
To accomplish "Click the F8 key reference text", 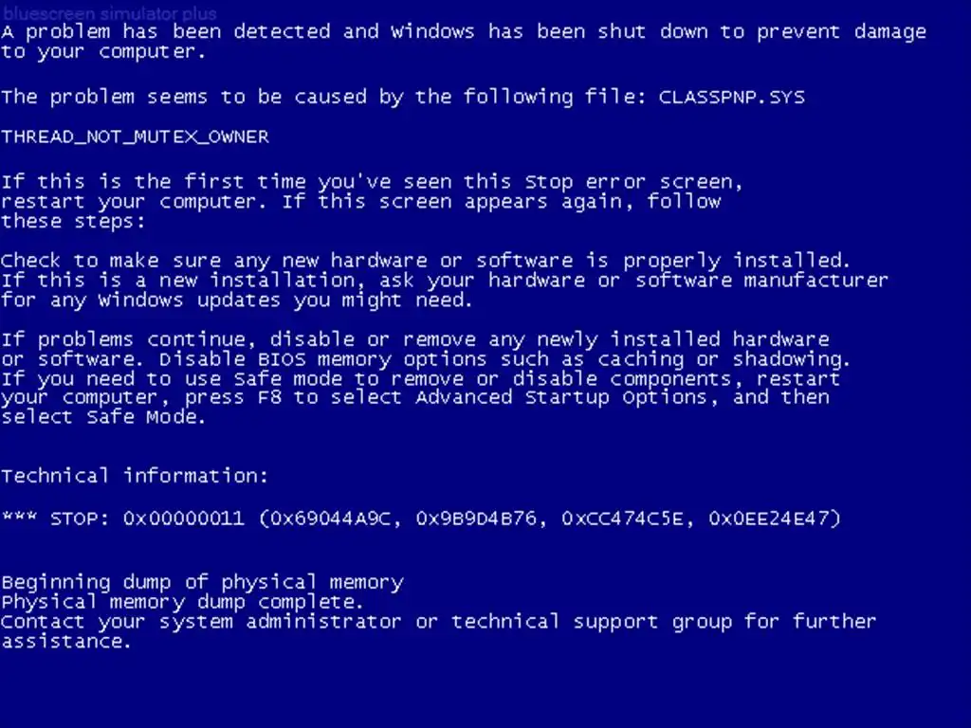I will coord(270,397).
